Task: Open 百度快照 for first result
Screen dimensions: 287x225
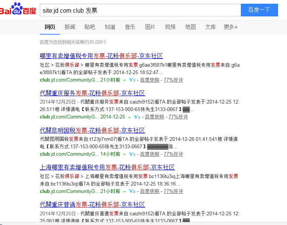Action: tap(150, 80)
